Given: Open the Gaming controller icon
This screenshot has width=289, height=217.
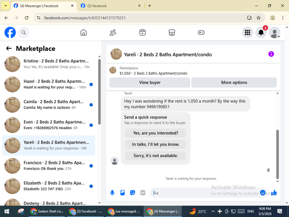Looking at the screenshot, I should coord(201,32).
